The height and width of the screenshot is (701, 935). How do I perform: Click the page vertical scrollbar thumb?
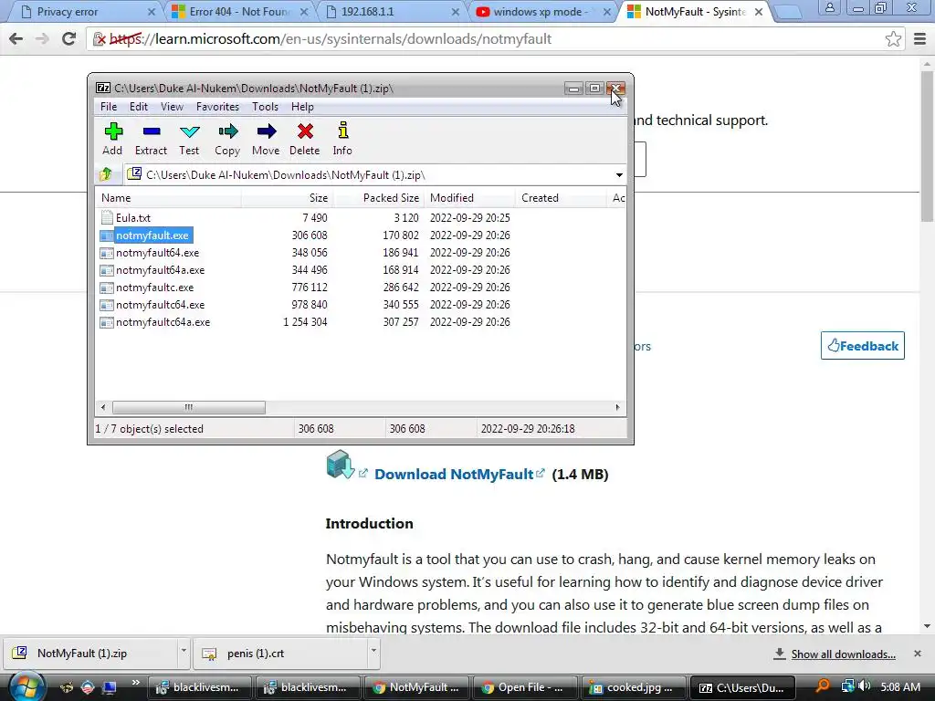point(928,147)
